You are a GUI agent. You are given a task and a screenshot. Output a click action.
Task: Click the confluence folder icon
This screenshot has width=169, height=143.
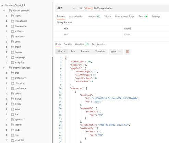(x=12, y=88)
